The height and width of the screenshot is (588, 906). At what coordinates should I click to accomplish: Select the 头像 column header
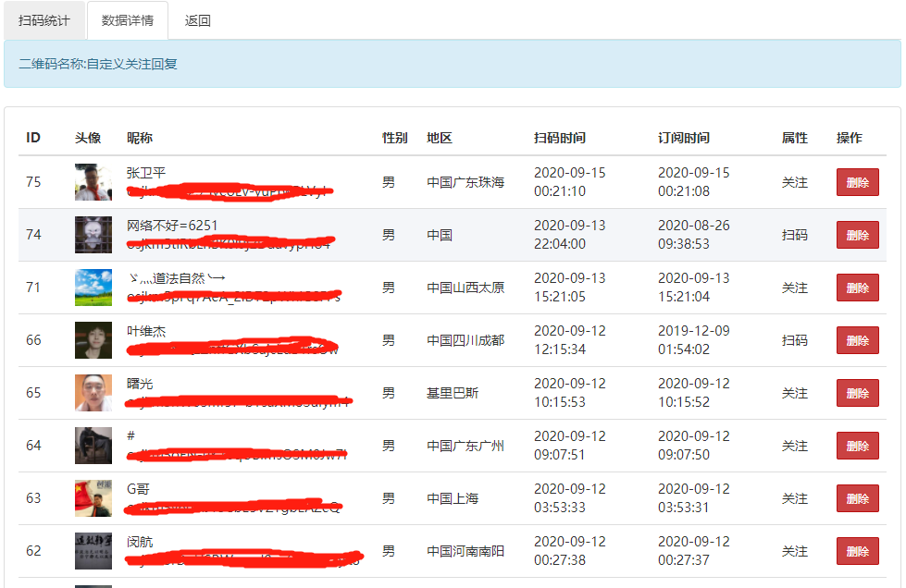[x=88, y=138]
